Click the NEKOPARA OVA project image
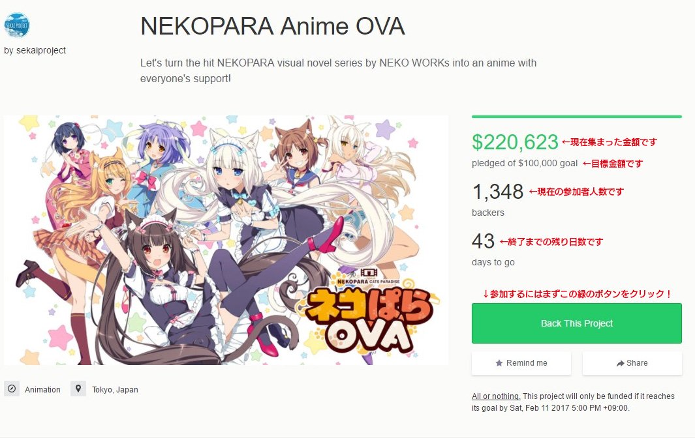695x442 pixels. pyautogui.click(x=226, y=240)
